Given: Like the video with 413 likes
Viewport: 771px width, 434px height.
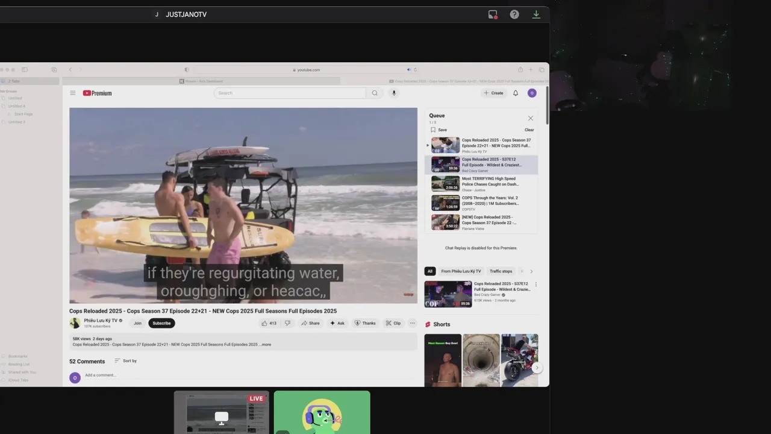Looking at the screenshot, I should pos(269,323).
